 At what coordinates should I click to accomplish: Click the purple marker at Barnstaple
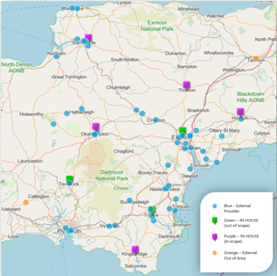pyautogui.click(x=88, y=38)
